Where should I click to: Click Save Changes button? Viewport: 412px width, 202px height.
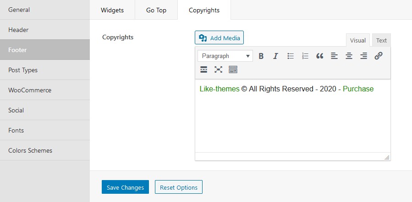point(125,187)
